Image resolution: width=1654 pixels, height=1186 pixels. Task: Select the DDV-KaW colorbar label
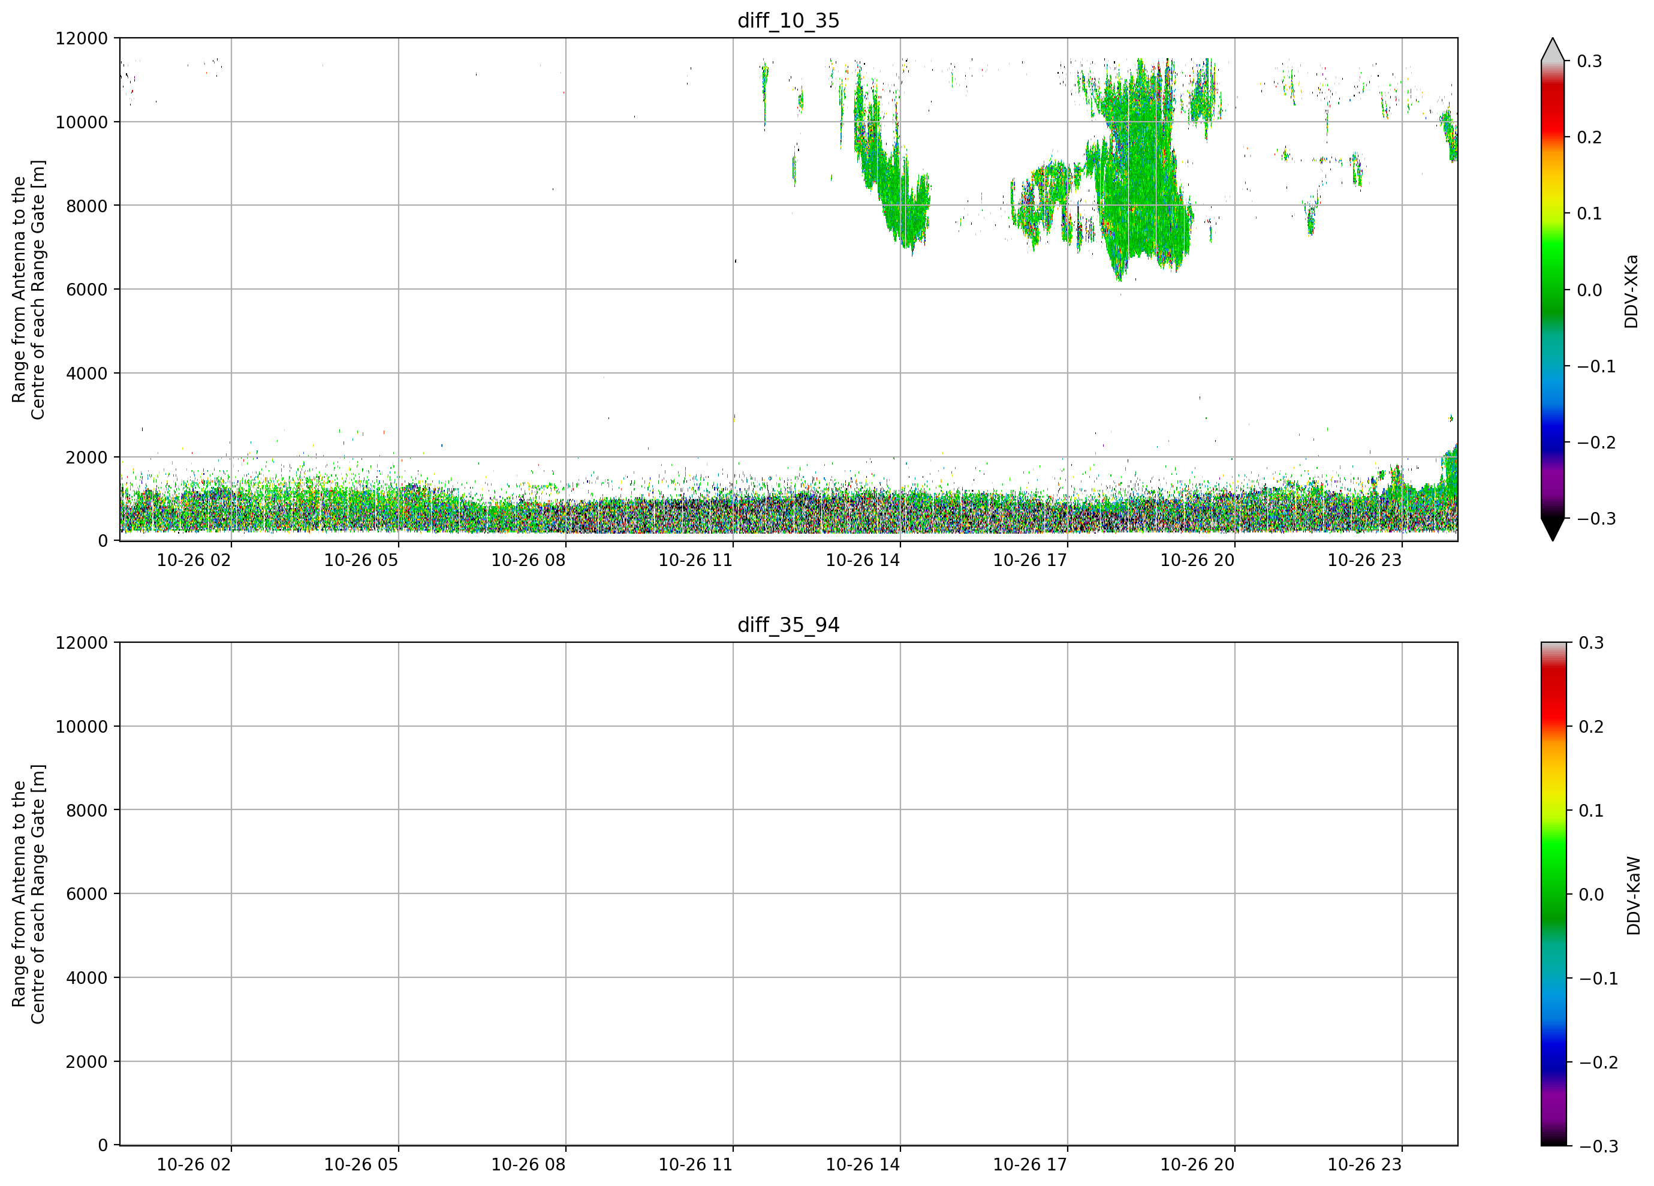click(x=1634, y=896)
